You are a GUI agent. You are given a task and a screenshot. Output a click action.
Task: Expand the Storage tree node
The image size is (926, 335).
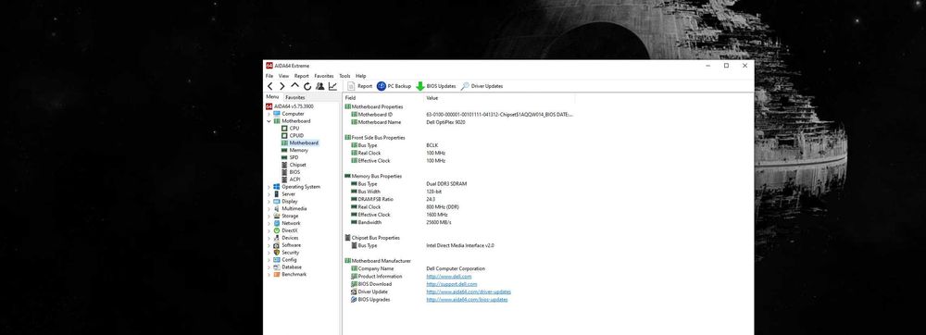pyautogui.click(x=269, y=216)
